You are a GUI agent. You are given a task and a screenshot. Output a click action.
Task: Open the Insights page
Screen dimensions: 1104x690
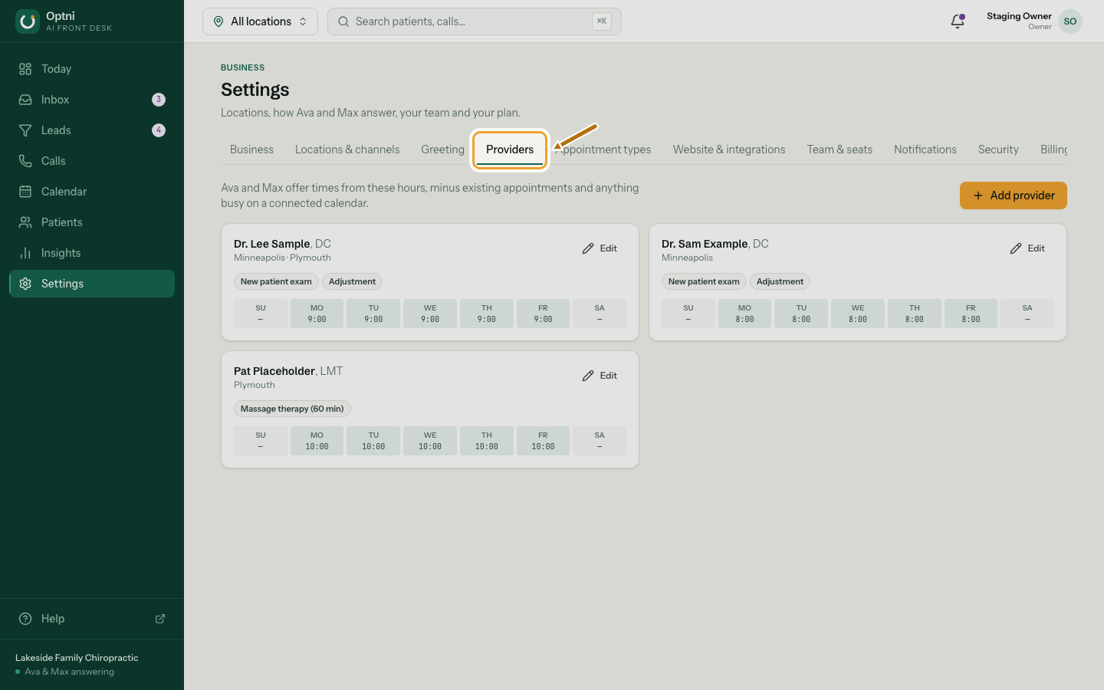click(92, 253)
